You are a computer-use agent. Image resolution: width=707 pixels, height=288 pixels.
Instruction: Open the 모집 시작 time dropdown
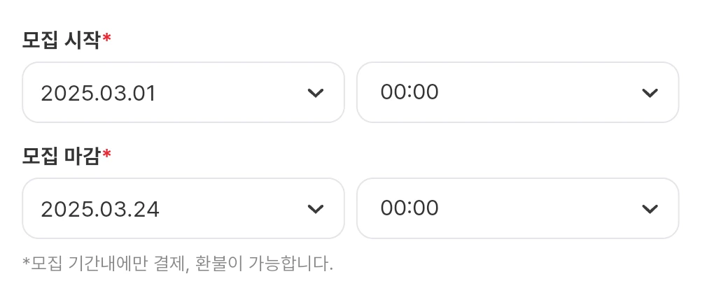coord(517,92)
